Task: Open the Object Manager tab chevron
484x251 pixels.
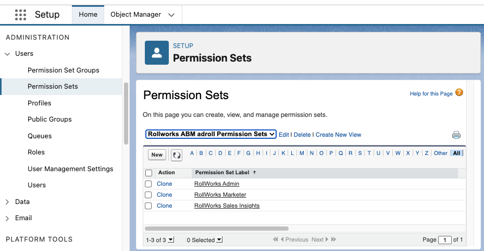Action: 171,15
